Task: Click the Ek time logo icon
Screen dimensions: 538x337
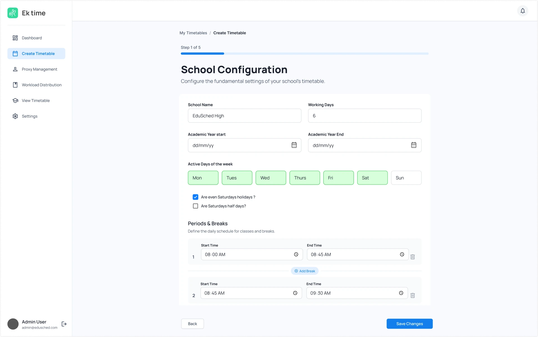Action: (13, 13)
